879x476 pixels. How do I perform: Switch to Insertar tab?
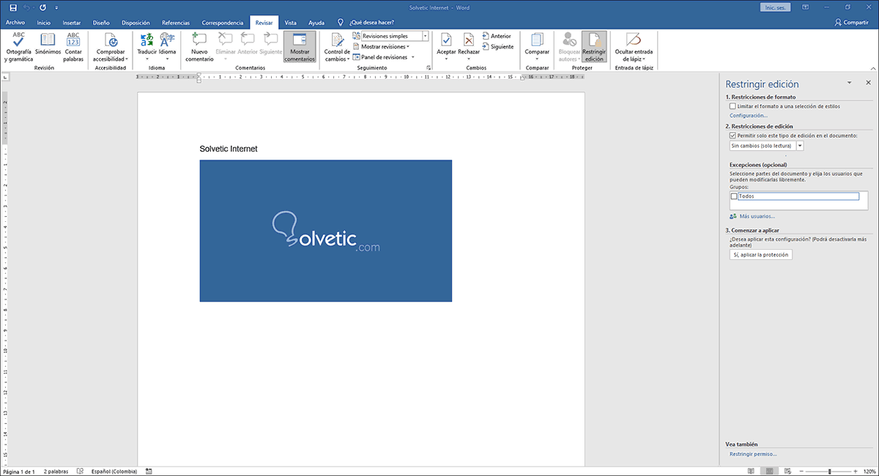click(x=72, y=23)
